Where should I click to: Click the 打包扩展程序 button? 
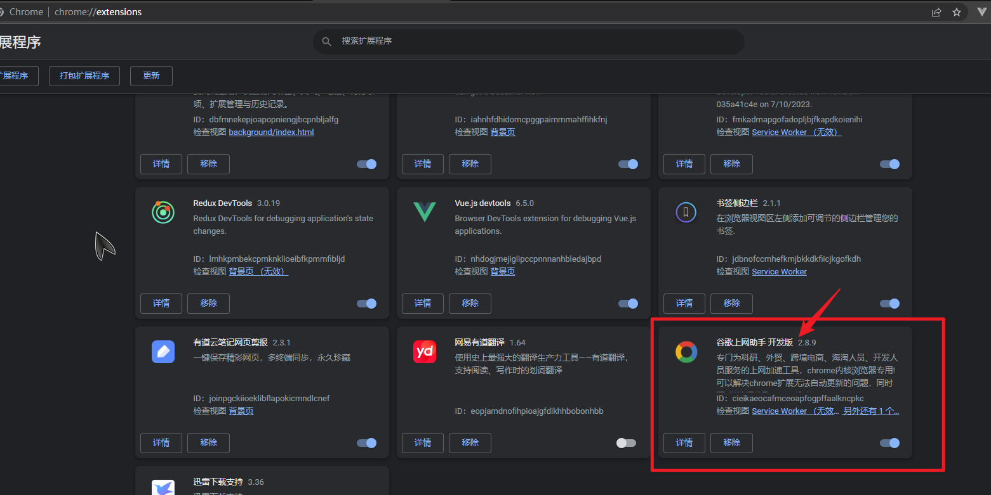[x=84, y=75]
